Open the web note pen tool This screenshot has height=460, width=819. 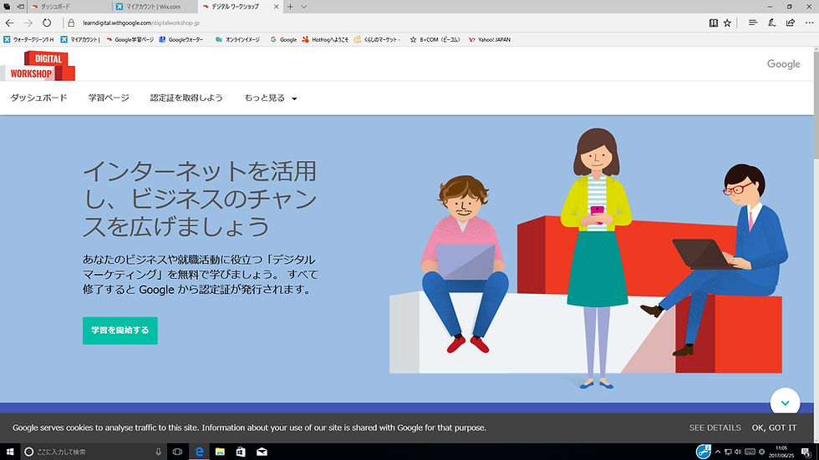click(x=771, y=23)
